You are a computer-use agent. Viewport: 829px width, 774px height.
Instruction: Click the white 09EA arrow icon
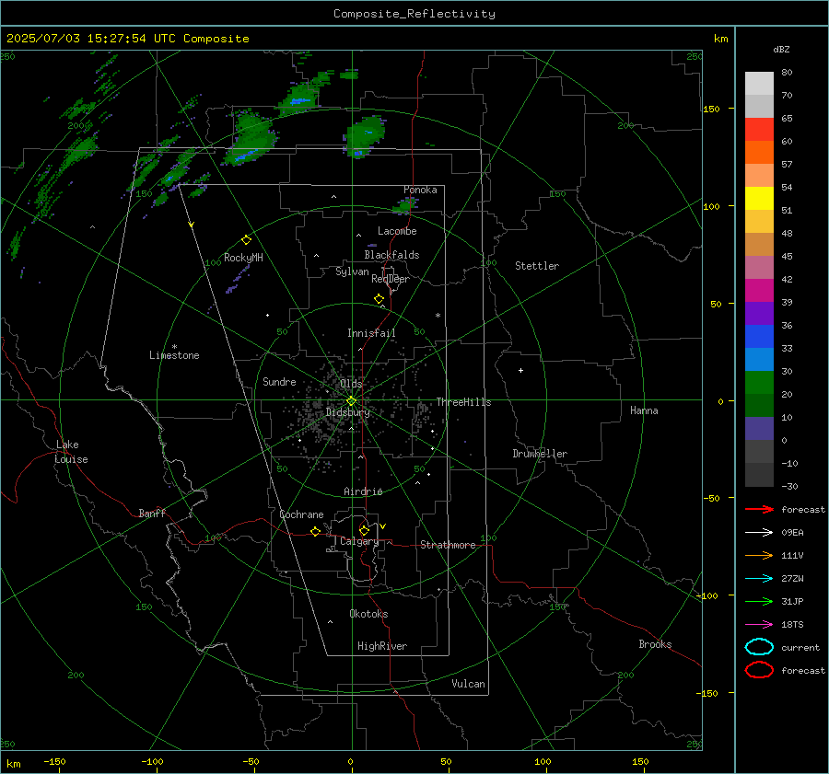759,532
